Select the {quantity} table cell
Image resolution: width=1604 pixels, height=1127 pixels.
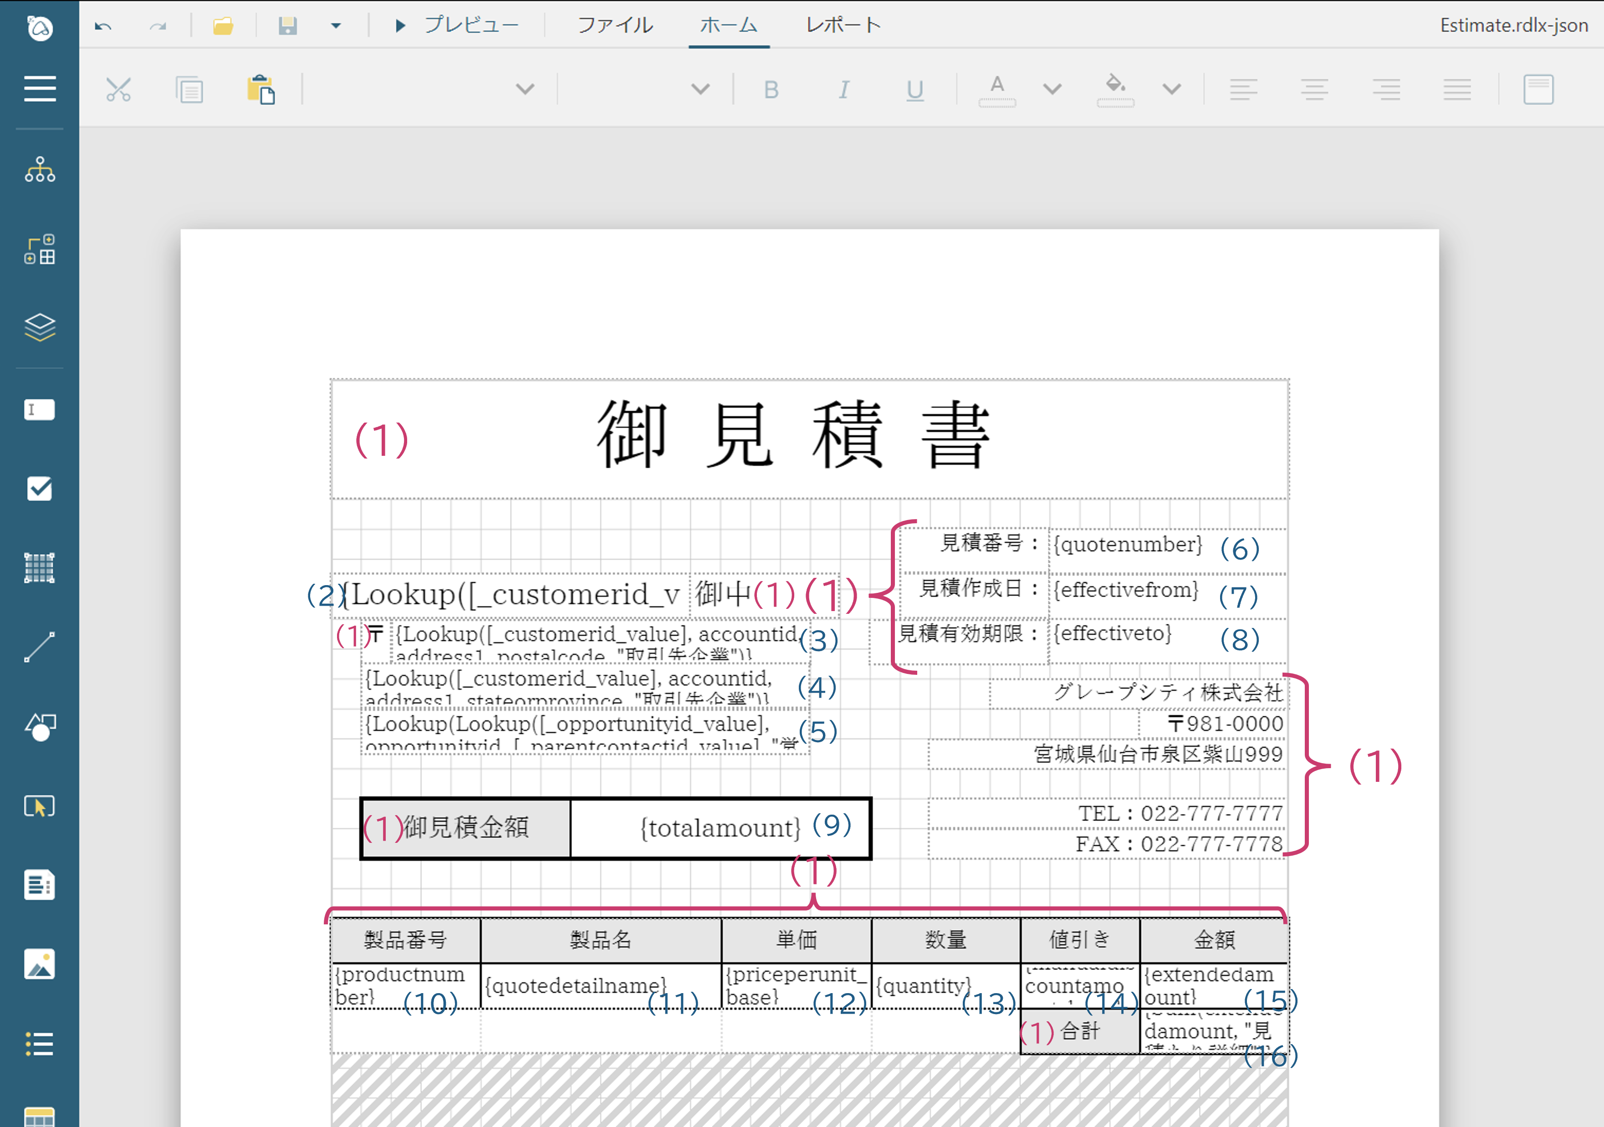click(946, 986)
